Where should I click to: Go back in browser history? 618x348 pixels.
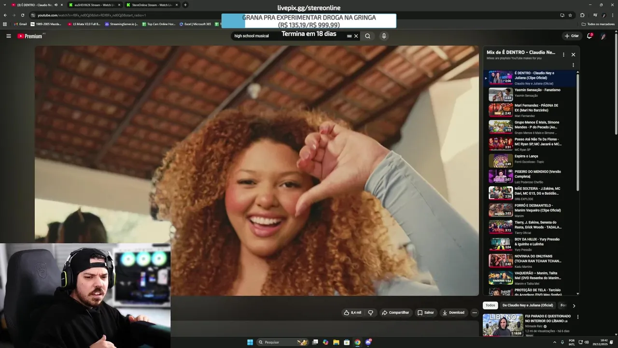coord(5,15)
